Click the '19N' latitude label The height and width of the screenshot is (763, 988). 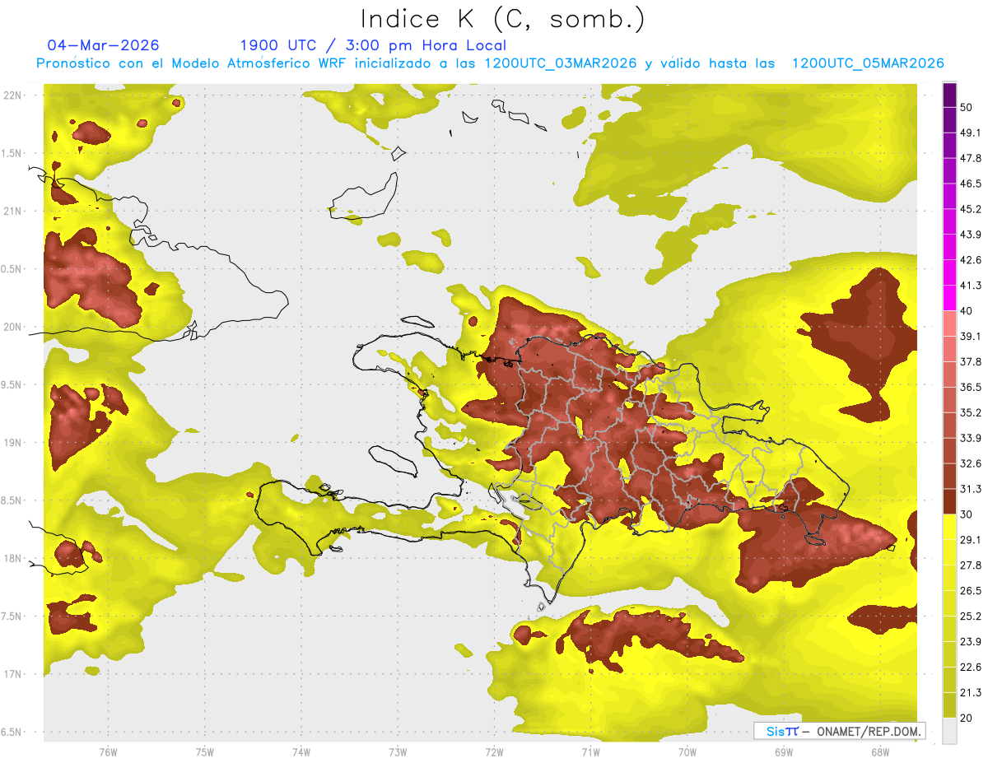(x=12, y=442)
